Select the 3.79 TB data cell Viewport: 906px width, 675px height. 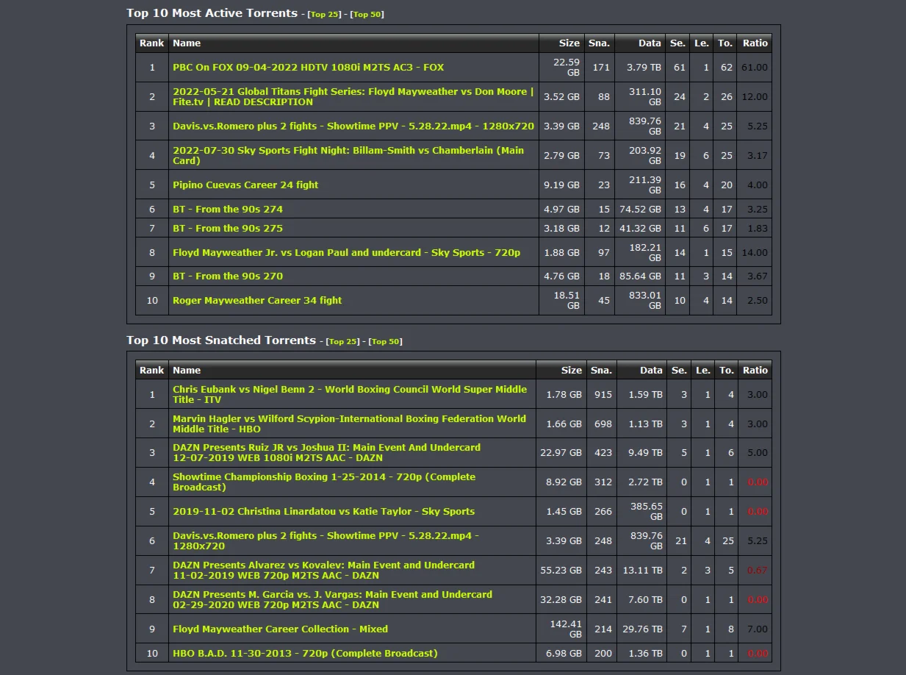[x=640, y=67]
